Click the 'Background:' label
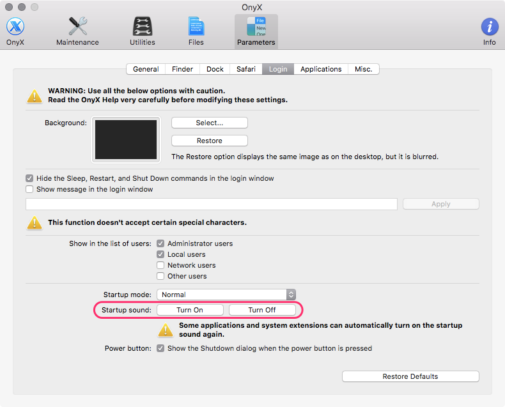505x407 pixels. click(x=66, y=123)
